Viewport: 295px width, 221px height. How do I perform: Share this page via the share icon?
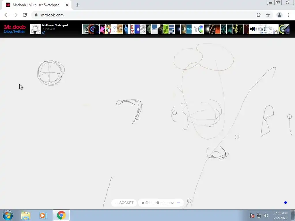(258, 15)
